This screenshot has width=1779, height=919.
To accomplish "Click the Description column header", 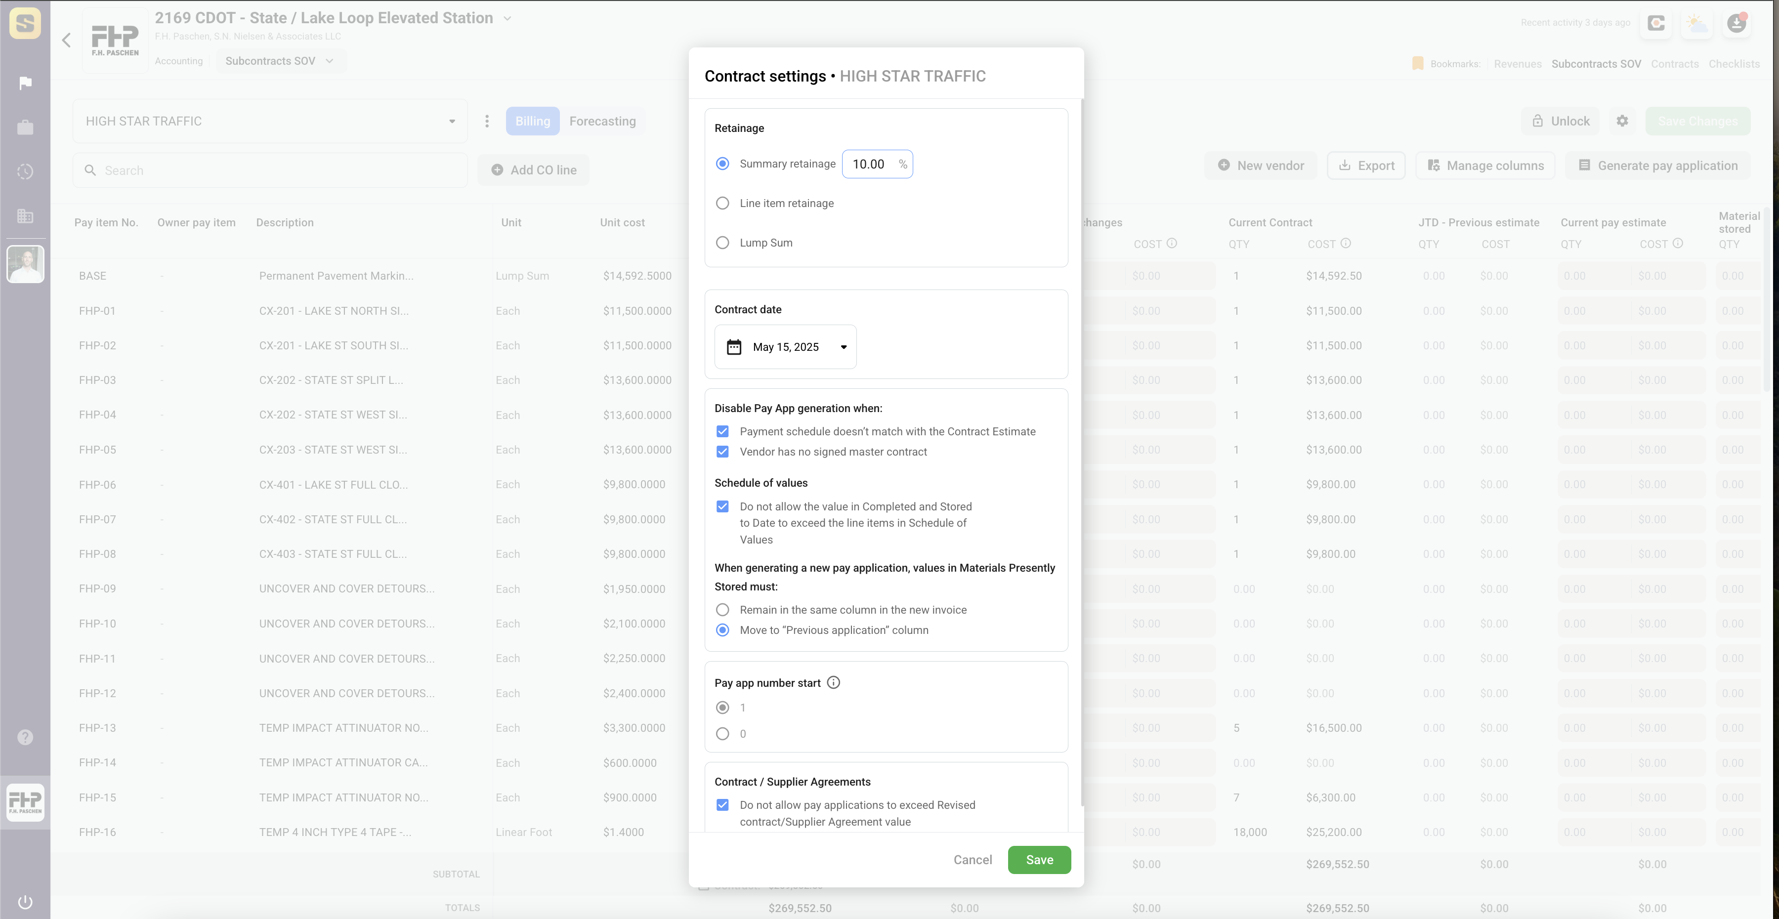I will tap(285, 222).
